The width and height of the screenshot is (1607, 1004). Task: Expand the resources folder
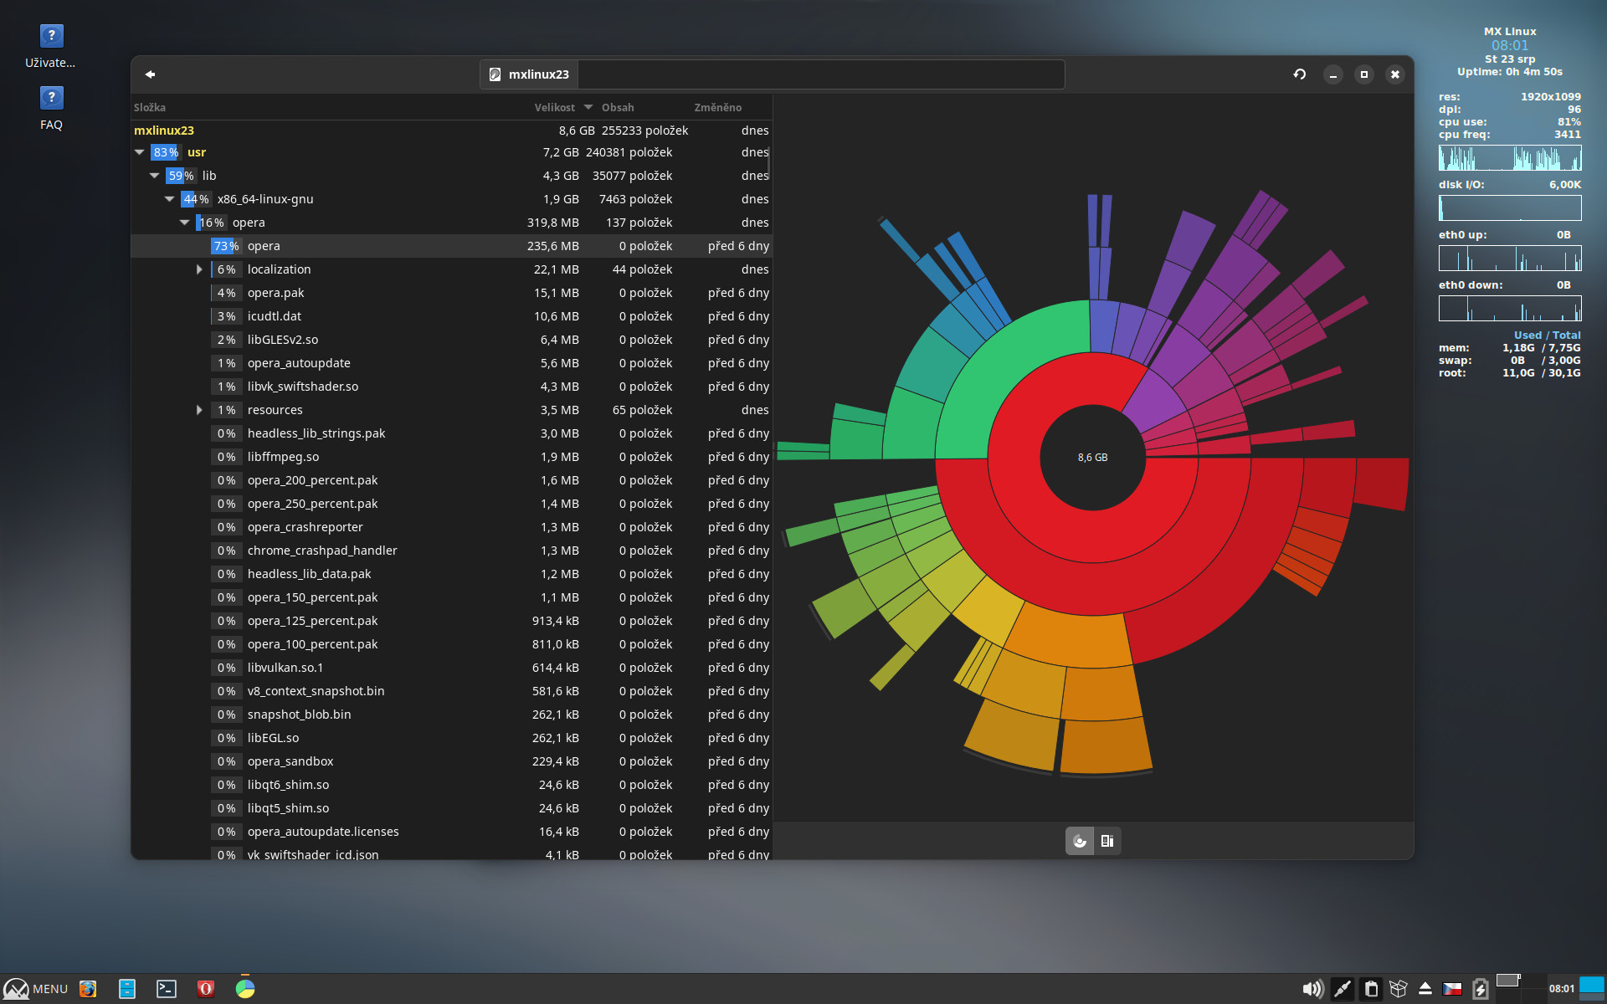pos(199,410)
